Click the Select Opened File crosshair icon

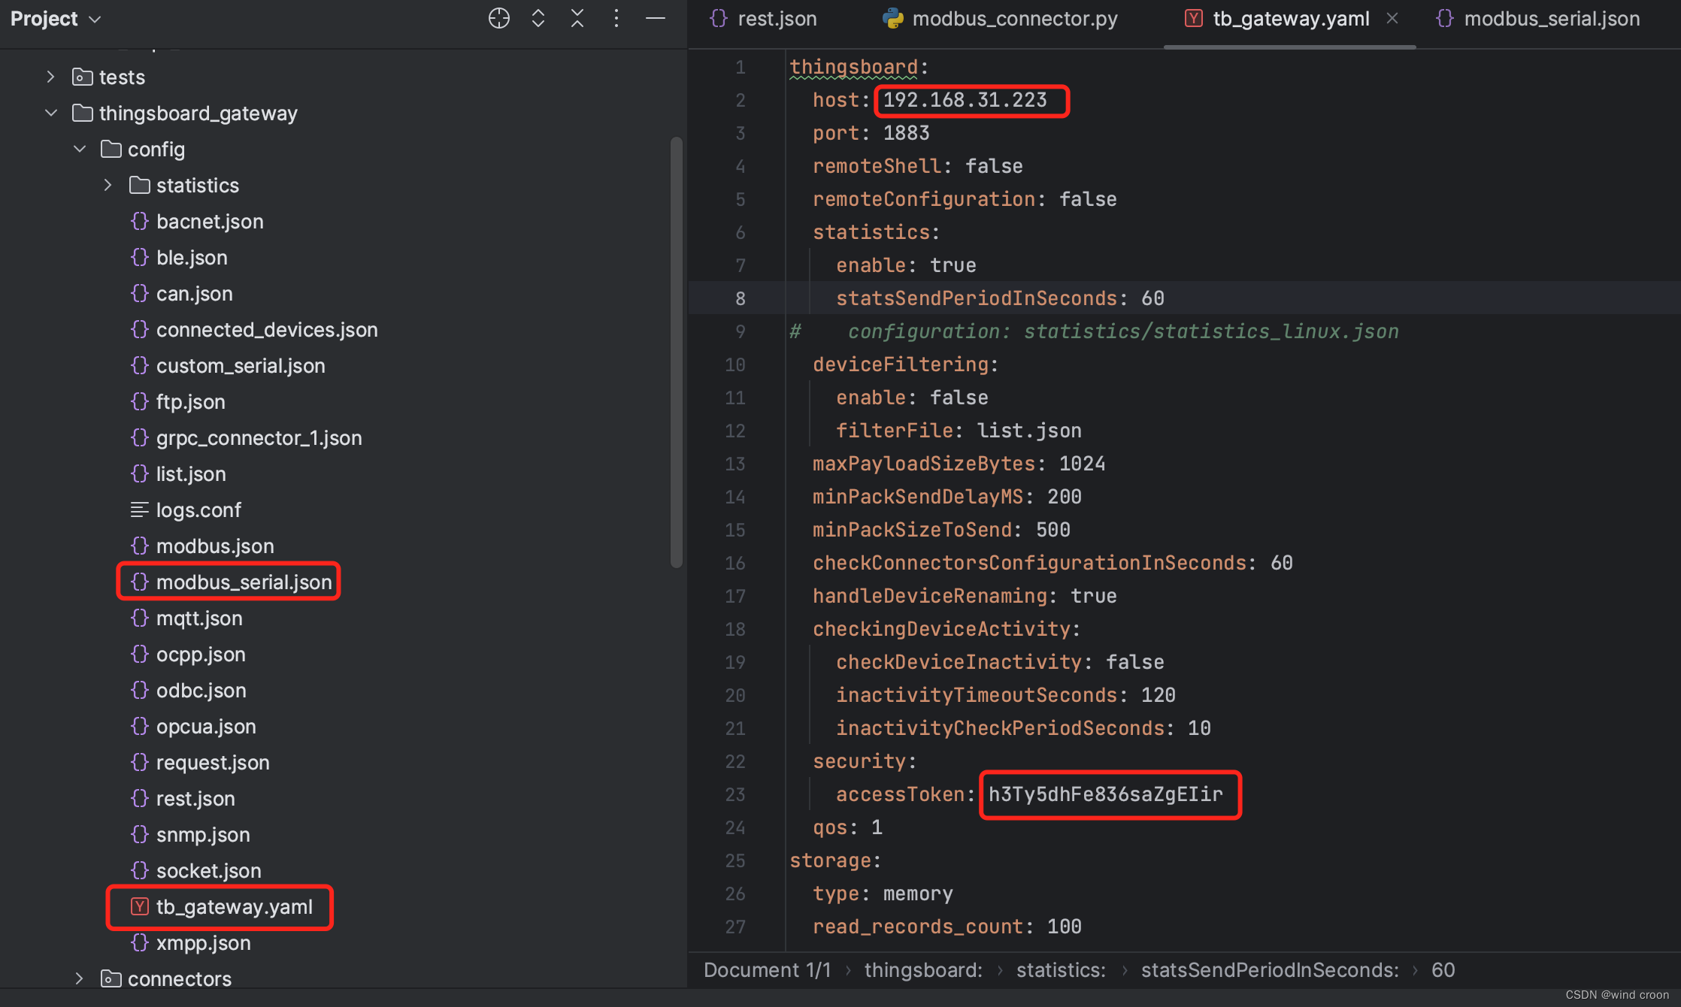(x=498, y=18)
